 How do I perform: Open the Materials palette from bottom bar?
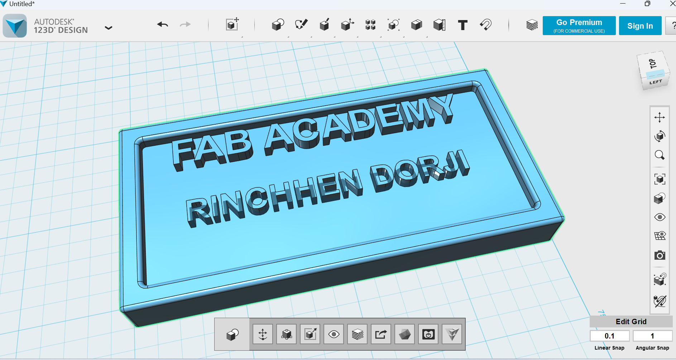tap(357, 334)
